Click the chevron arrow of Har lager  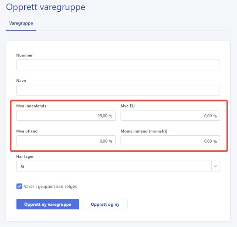[x=215, y=166]
